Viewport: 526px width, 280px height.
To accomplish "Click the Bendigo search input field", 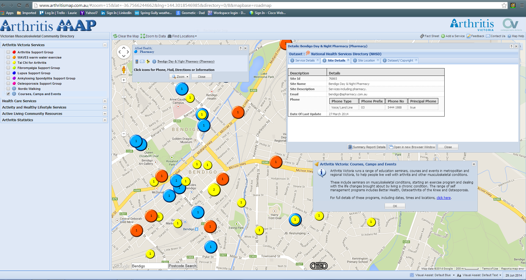I will (150, 266).
